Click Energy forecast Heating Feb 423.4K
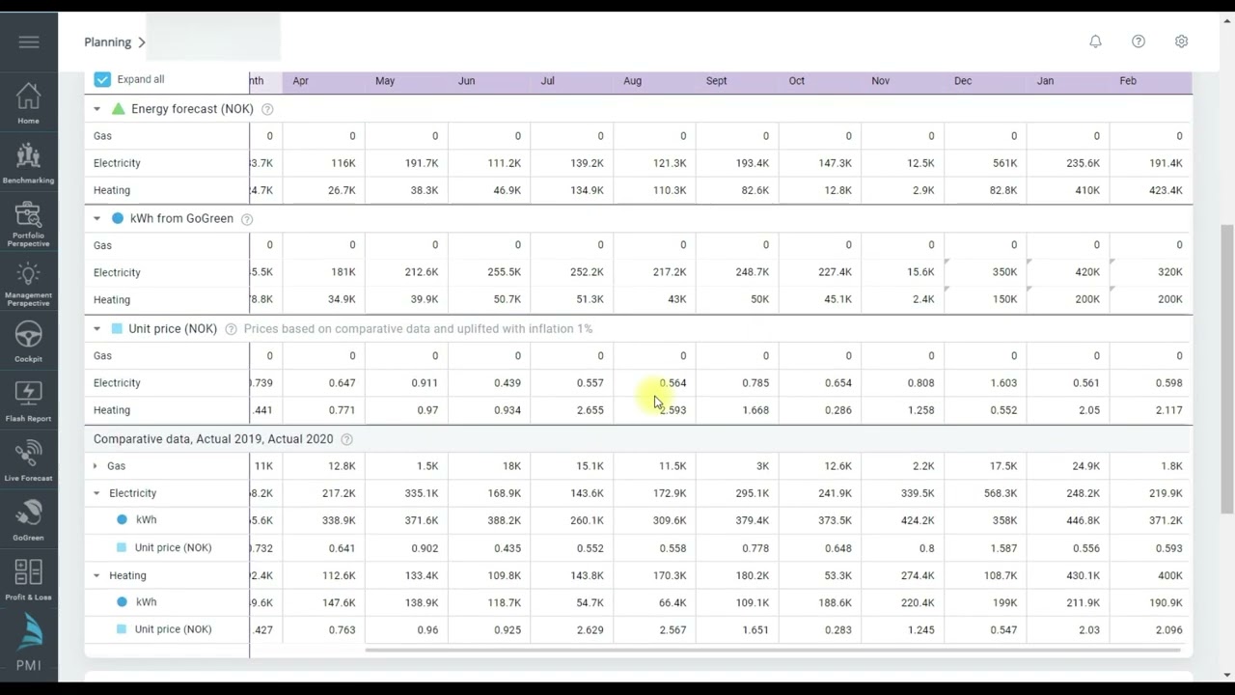The width and height of the screenshot is (1235, 695). click(x=1166, y=190)
